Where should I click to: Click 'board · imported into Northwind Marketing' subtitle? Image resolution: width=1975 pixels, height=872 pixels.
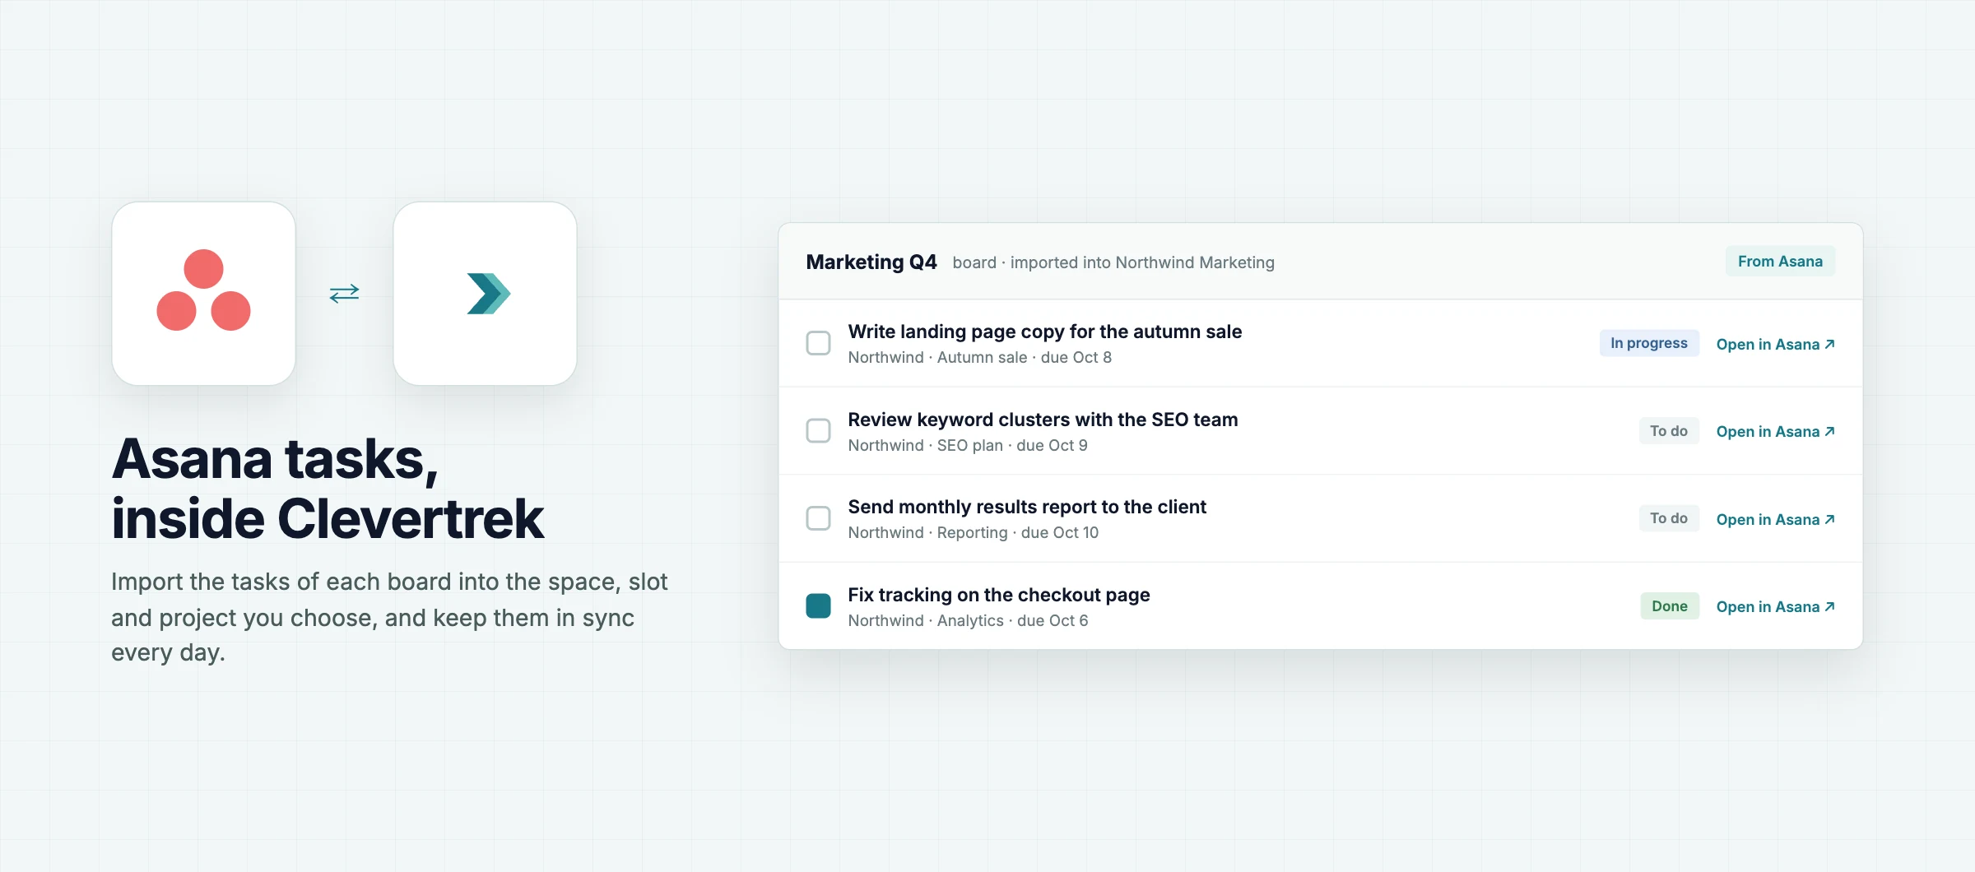[1113, 262]
